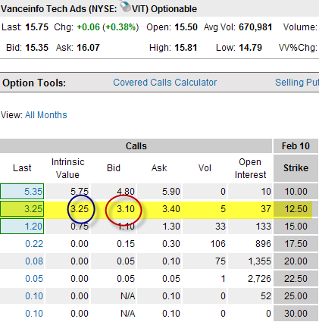Click the Avg Vol 670,981 value

click(x=255, y=27)
